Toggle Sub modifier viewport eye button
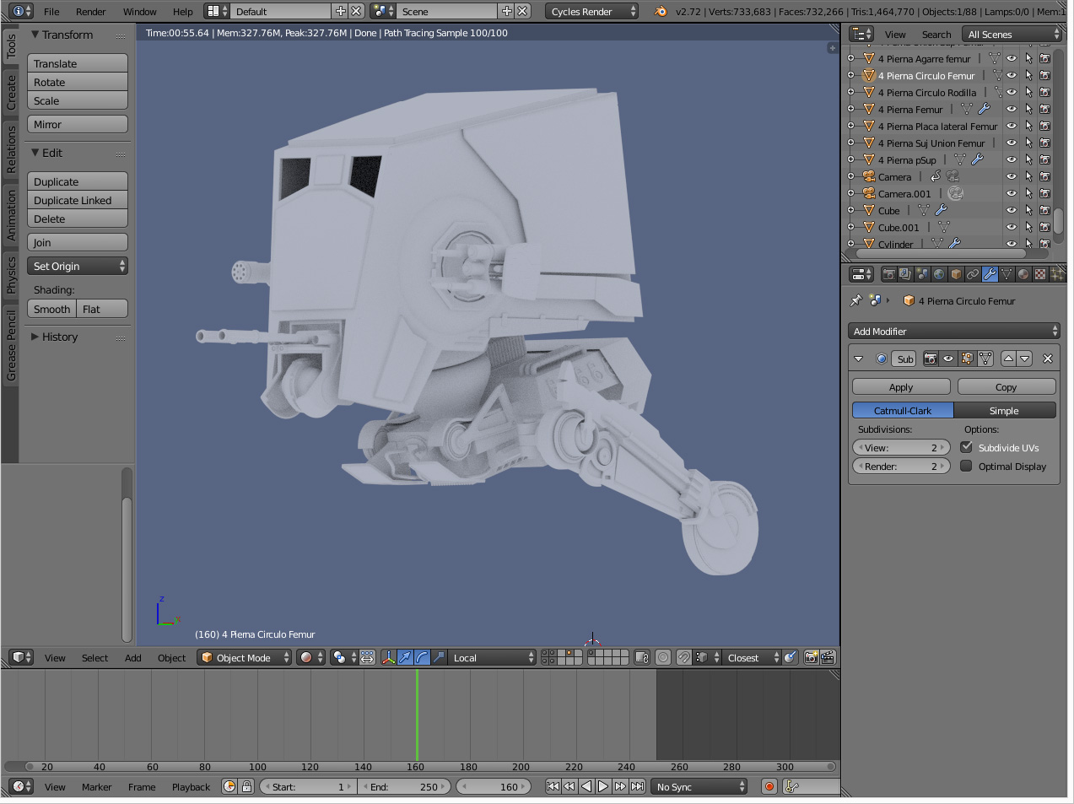Screen dimensions: 1074x804 coord(948,359)
